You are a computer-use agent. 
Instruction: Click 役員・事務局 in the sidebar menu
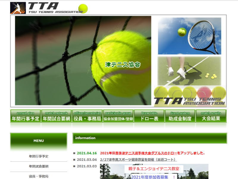pos(39,176)
